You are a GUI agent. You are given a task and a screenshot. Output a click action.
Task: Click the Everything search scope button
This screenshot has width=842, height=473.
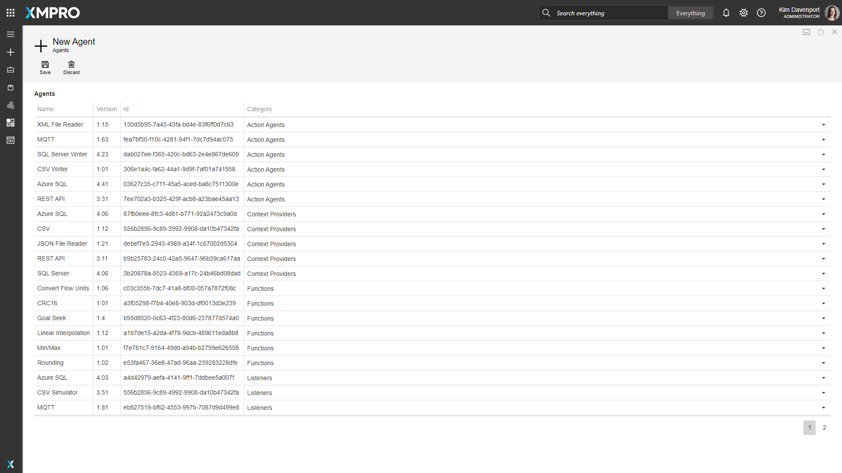(x=690, y=13)
